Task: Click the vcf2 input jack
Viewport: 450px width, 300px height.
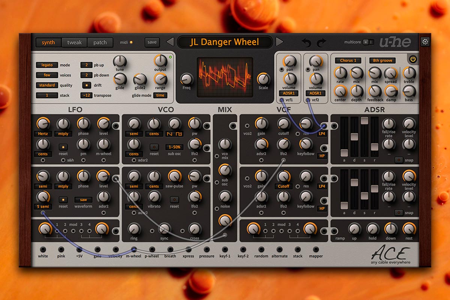Action: point(308,100)
